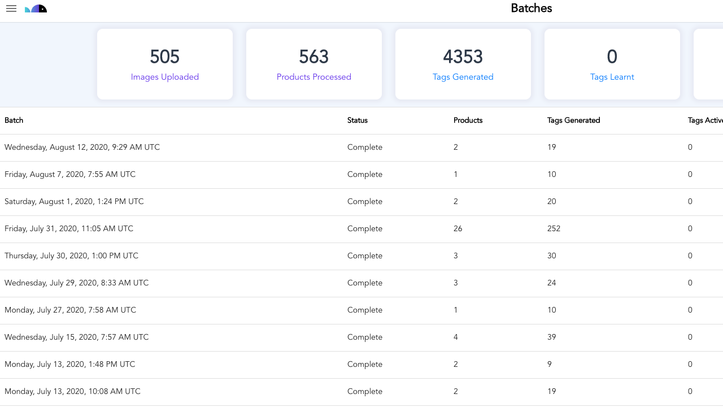Click the Tags Learnt link
This screenshot has height=407, width=723.
tap(612, 77)
